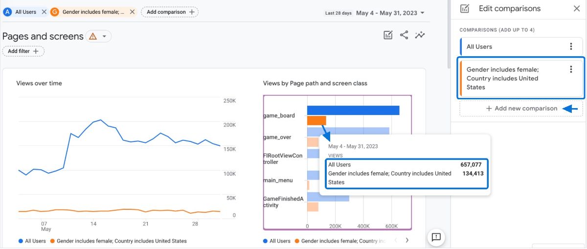Screen dimensions: 587x249
Task: Click the Add filter button
Action: click(23, 51)
